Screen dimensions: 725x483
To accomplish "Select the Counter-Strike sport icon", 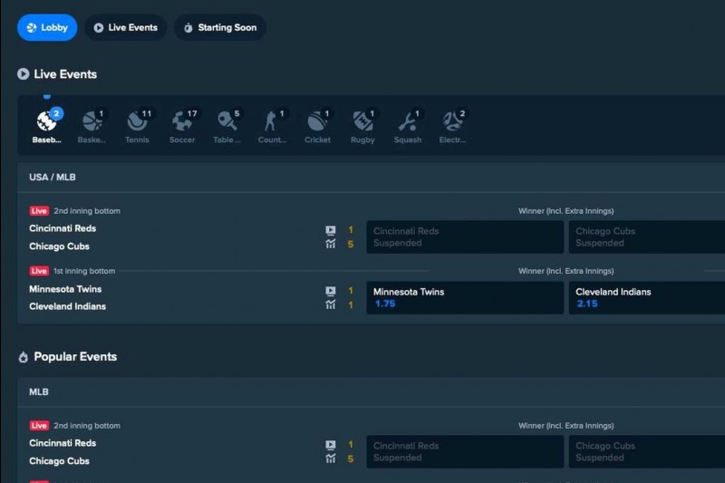I will (273, 127).
